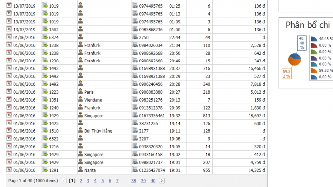Jump to page 39 in pager
Image resolution: width=333 pixels, height=187 pixels.
point(143,181)
